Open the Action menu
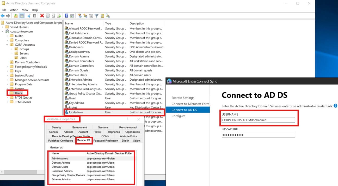 [14, 10]
